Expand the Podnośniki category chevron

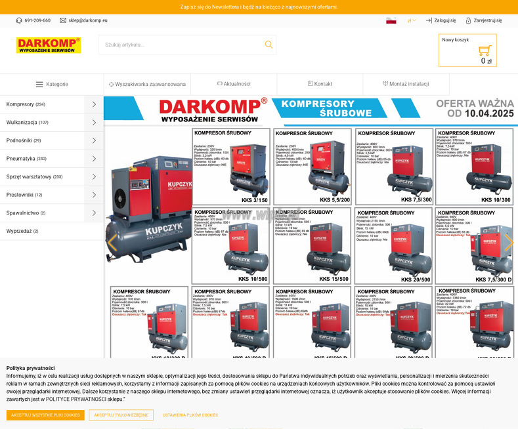click(x=94, y=140)
